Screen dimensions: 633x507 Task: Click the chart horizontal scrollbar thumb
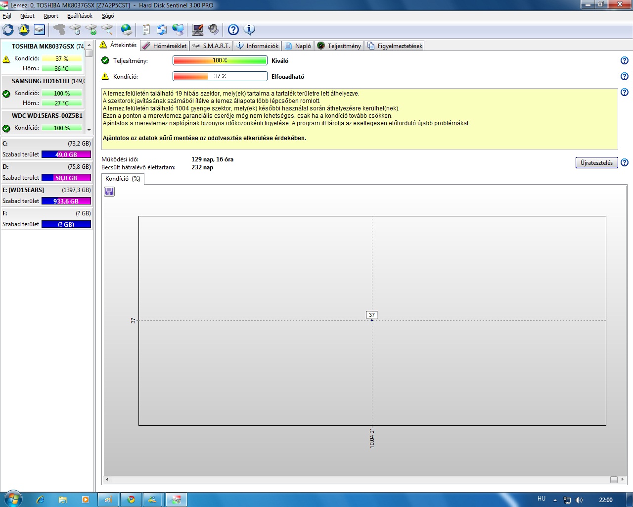[614, 479]
